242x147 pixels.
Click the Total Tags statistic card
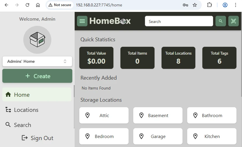(x=219, y=58)
